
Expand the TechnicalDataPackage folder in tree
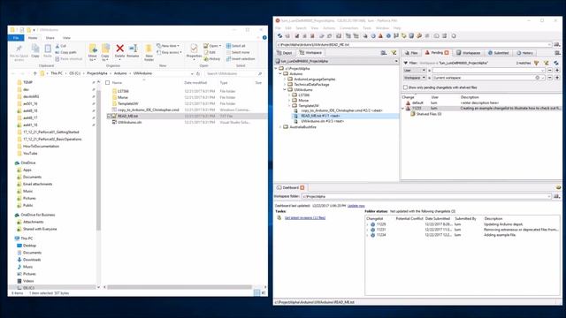pos(285,85)
